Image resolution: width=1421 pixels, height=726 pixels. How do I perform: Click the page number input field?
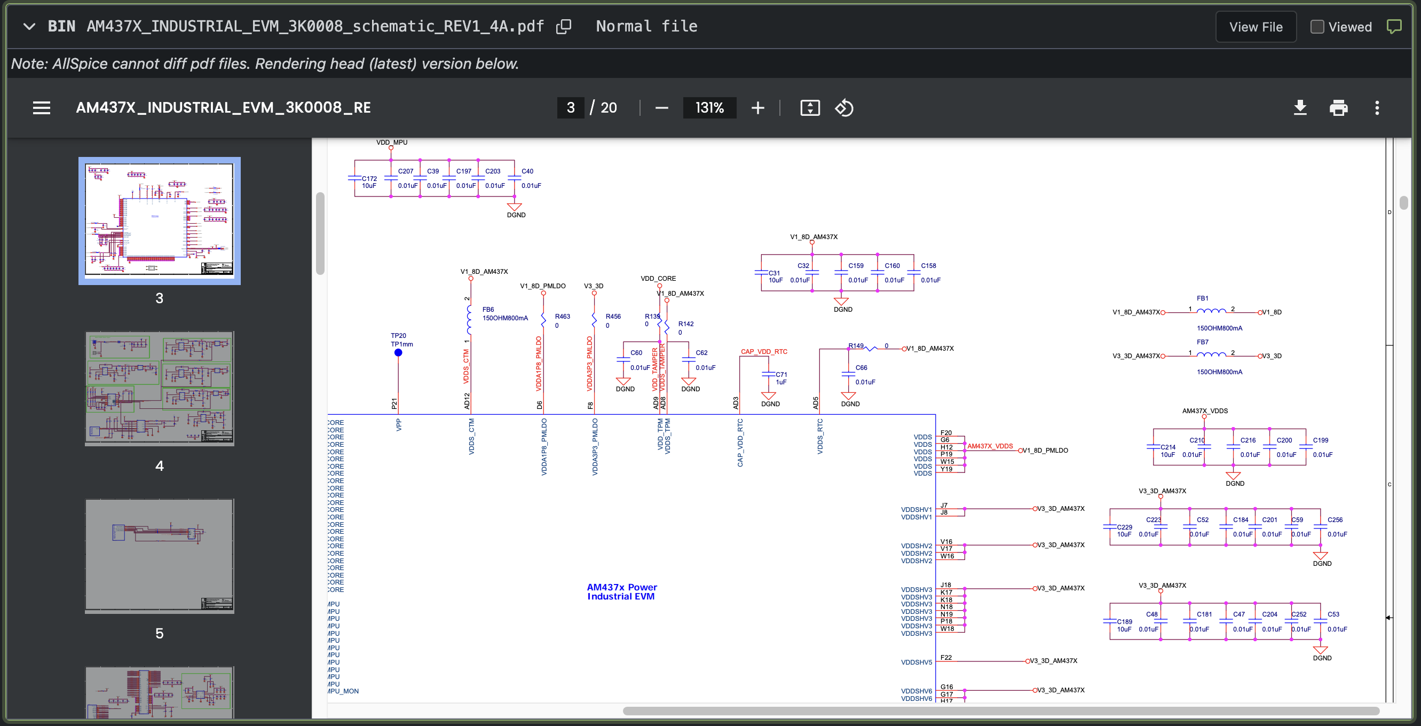[571, 108]
